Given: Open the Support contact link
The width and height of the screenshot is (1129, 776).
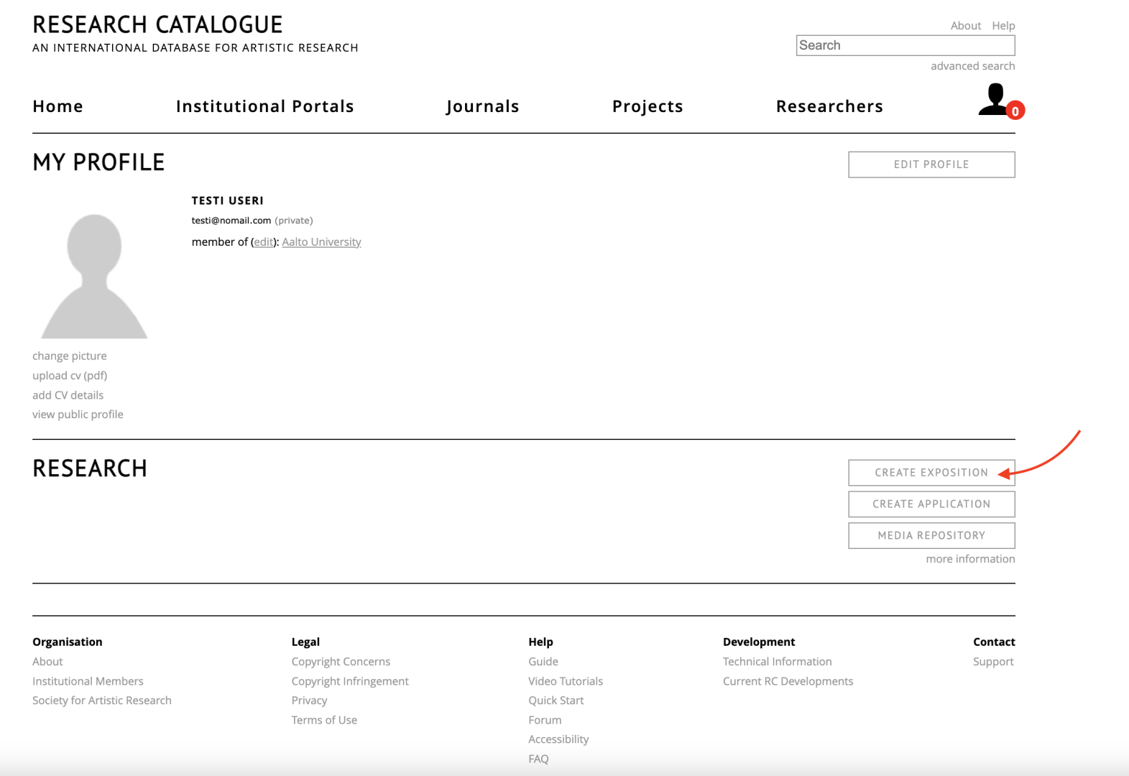Looking at the screenshot, I should (x=993, y=662).
